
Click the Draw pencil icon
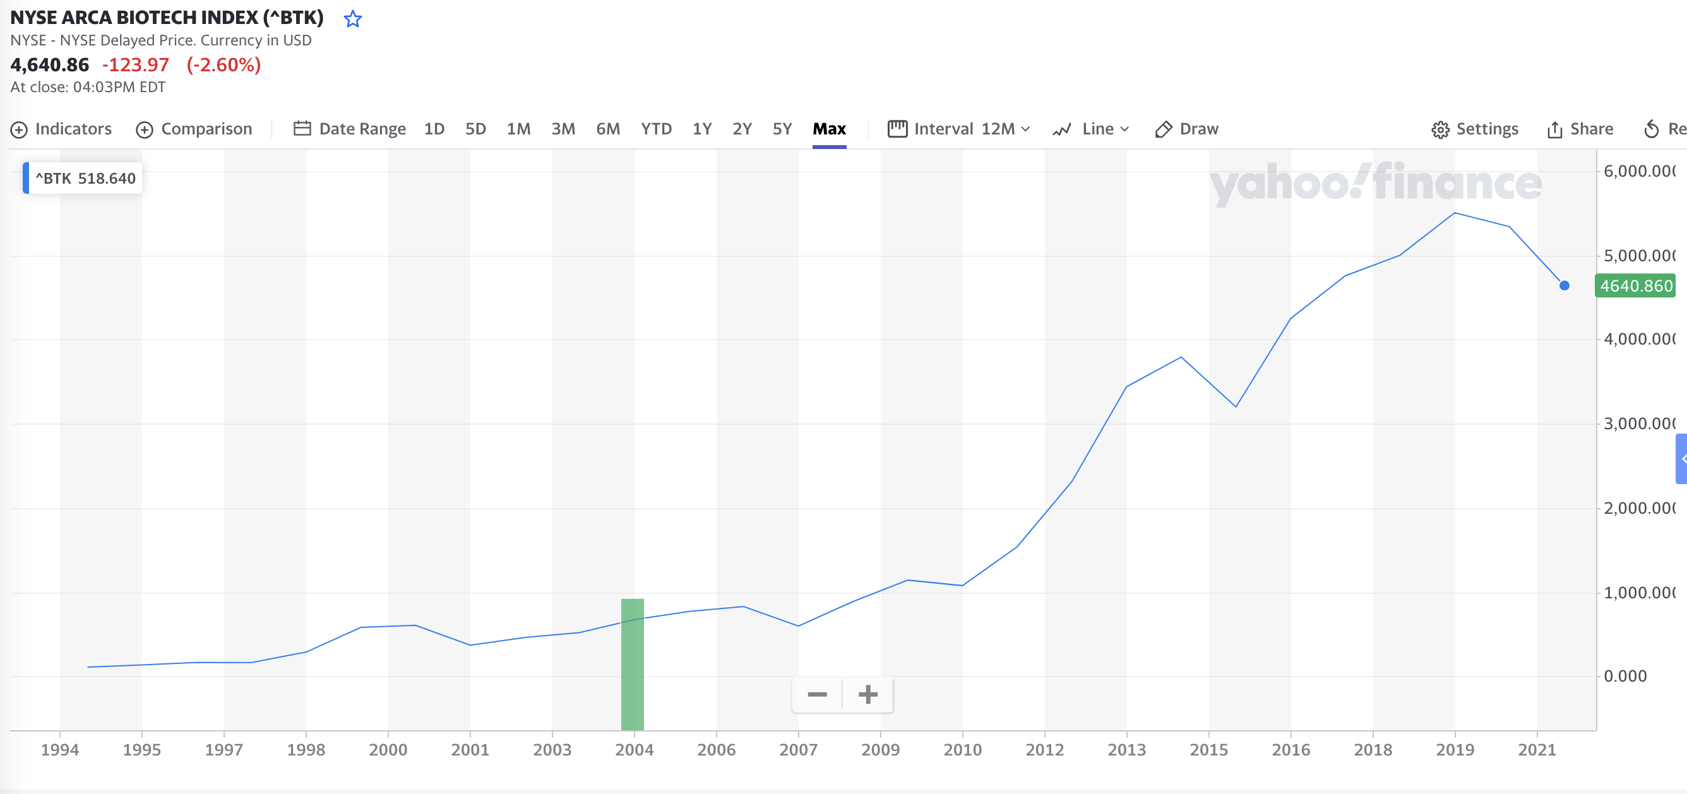click(1162, 129)
